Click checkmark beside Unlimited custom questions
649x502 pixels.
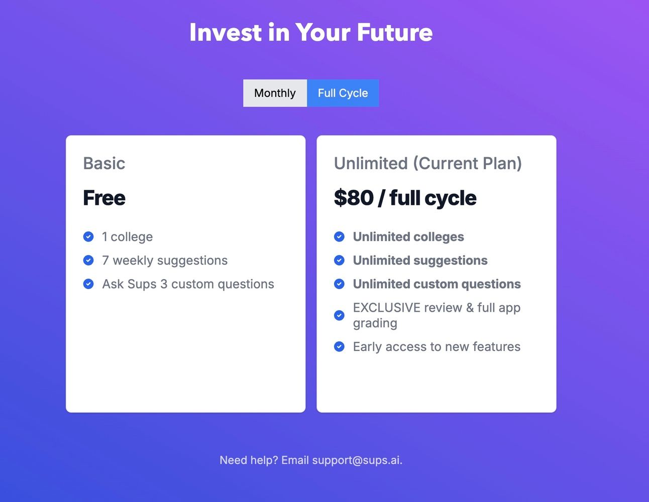(x=340, y=284)
